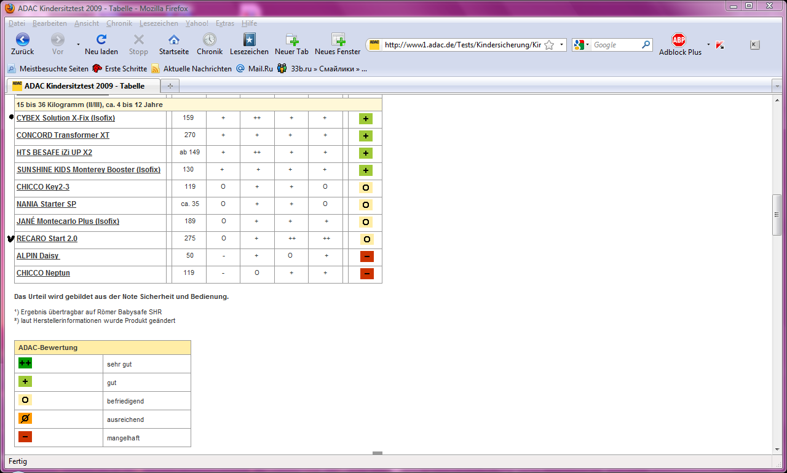Open the Lesezeichen star panel icon
Screen dimensions: 787x473
[249, 40]
